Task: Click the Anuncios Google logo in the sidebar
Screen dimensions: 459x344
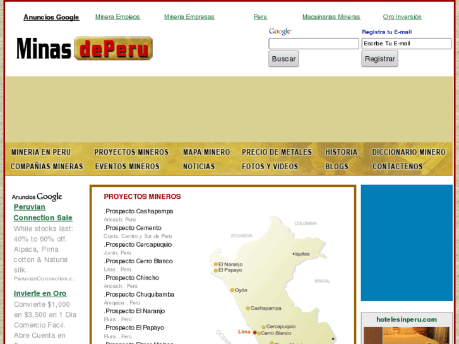Action: [x=37, y=197]
